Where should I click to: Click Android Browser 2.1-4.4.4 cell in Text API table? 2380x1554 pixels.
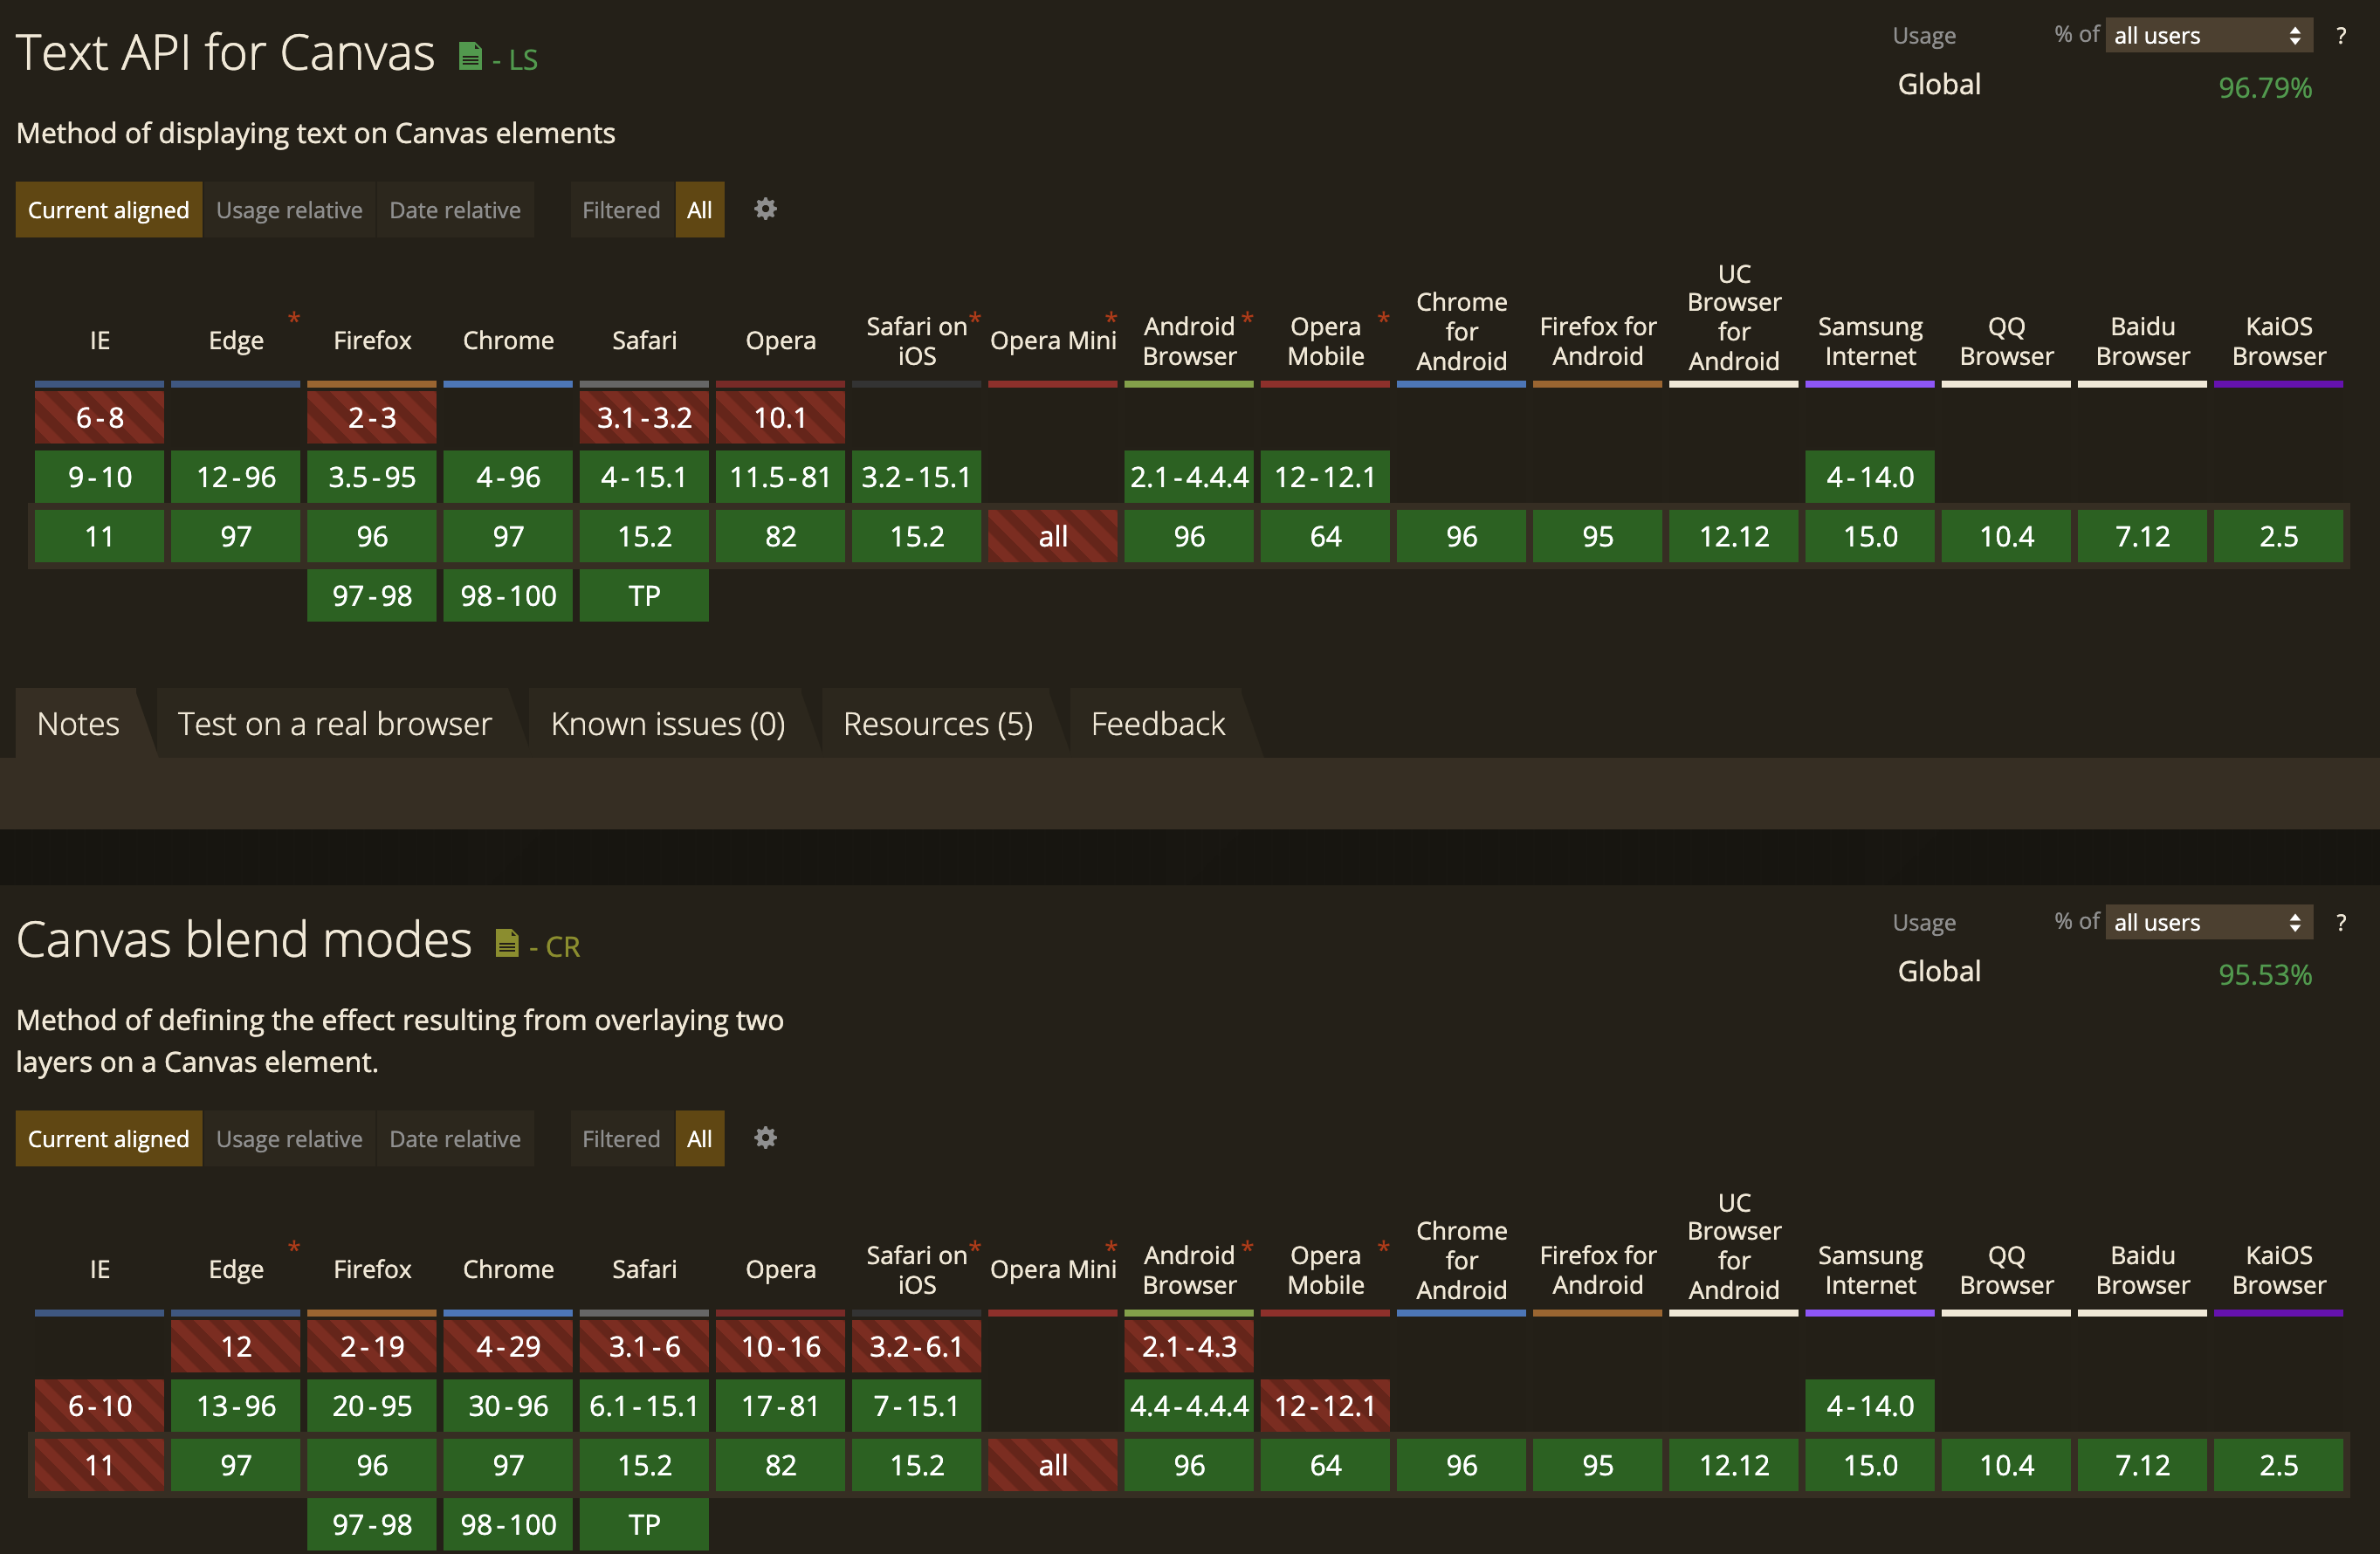tap(1189, 477)
